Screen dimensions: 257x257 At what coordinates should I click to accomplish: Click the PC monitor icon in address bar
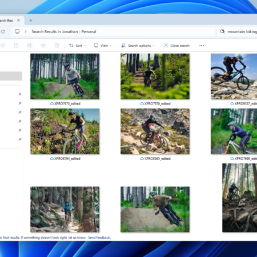pos(17,31)
